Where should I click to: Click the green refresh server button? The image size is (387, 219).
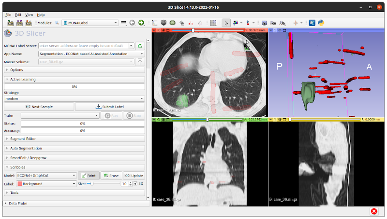coord(140,46)
